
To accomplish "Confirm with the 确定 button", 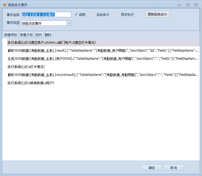I will (152, 168).
